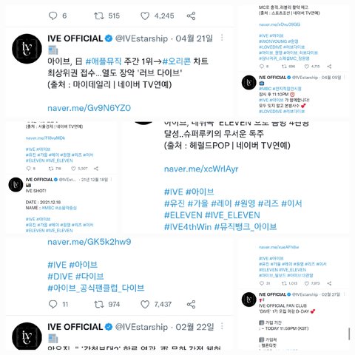
Task: Open the #오리콘 hashtag
Action: pos(177,61)
